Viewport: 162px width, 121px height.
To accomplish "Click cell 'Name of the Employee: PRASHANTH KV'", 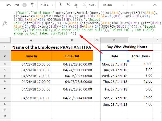I will click(52, 47).
